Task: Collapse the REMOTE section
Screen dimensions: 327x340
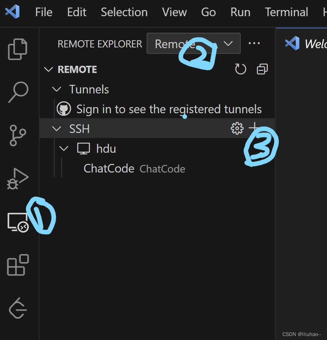Action: point(49,69)
